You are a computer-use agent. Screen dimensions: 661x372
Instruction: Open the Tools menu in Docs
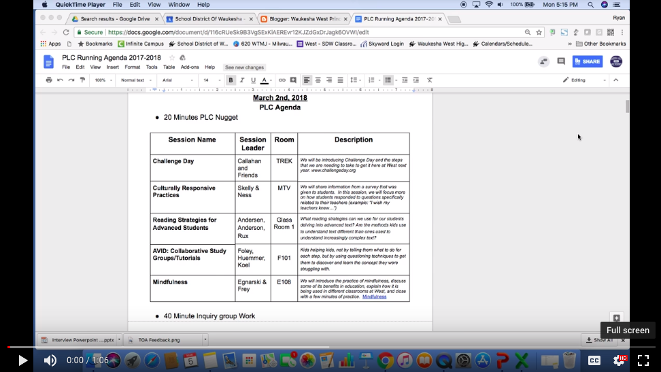[x=152, y=67]
